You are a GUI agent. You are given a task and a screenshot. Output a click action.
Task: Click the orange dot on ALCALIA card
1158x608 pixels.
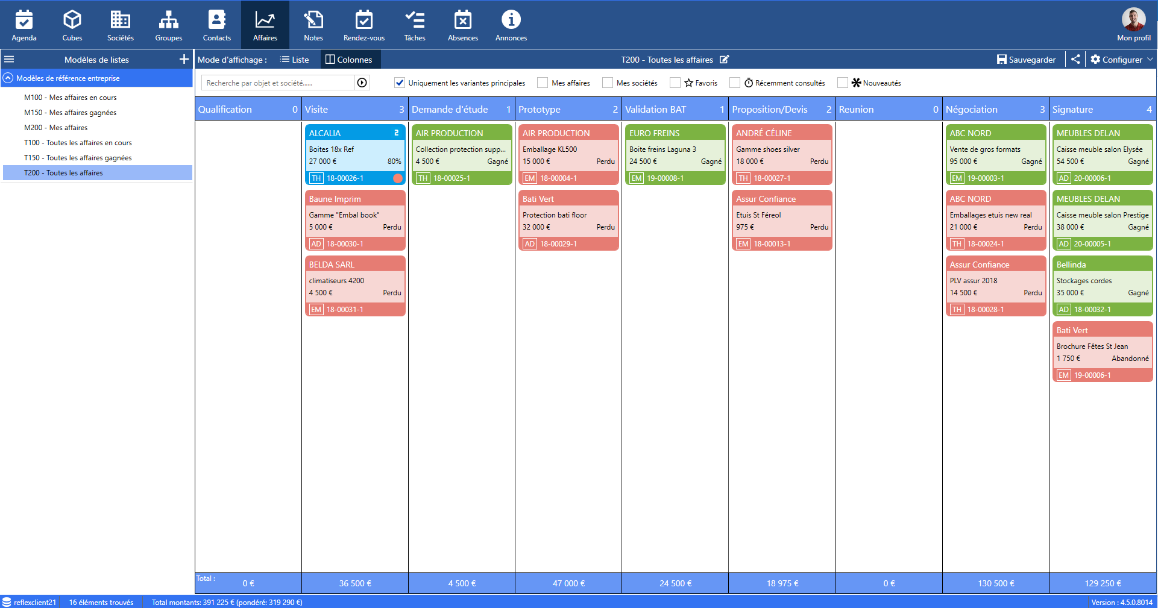pos(398,178)
